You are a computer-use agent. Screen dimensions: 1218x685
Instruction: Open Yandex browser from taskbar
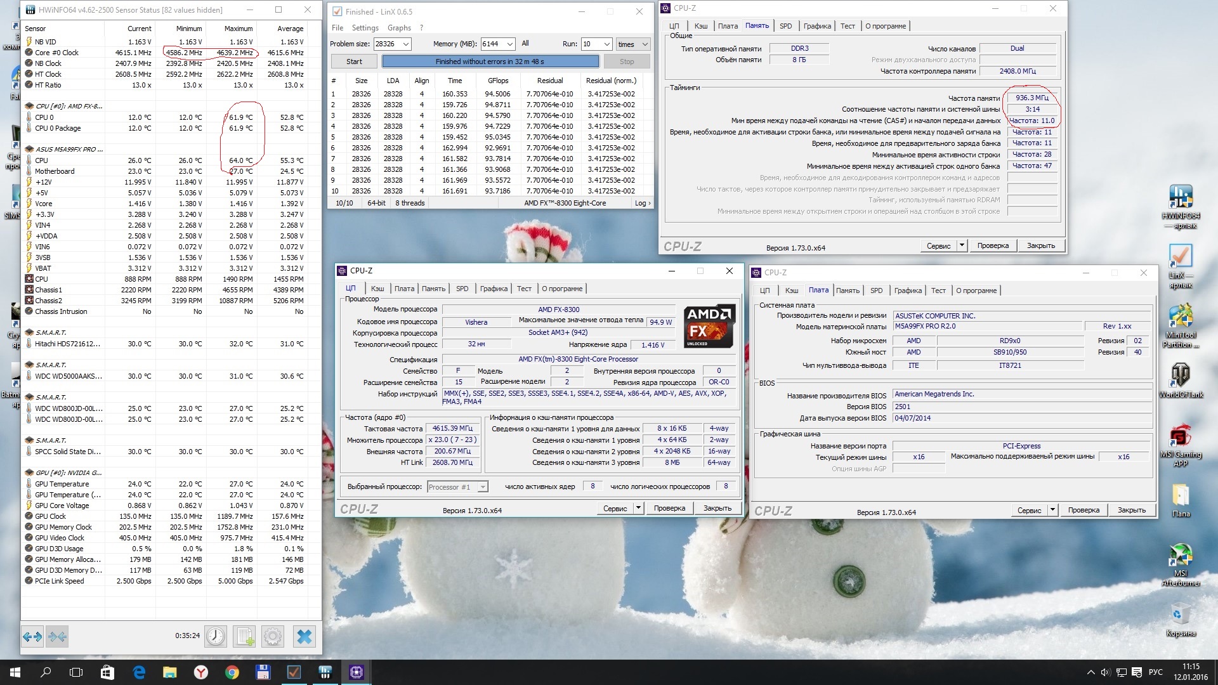200,672
